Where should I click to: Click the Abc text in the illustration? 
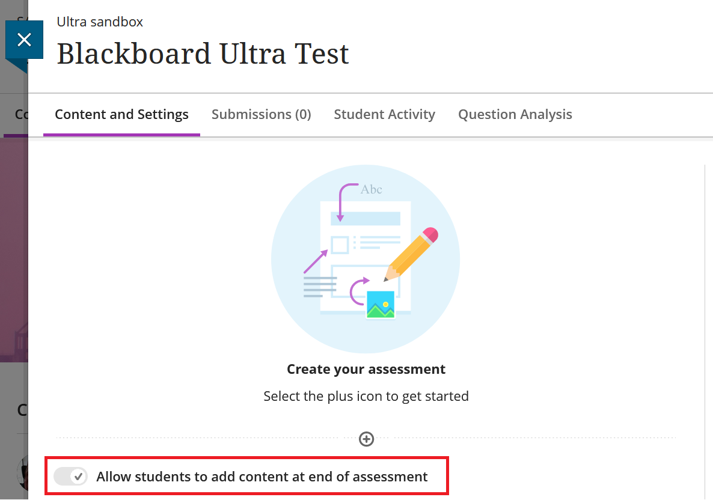[371, 190]
